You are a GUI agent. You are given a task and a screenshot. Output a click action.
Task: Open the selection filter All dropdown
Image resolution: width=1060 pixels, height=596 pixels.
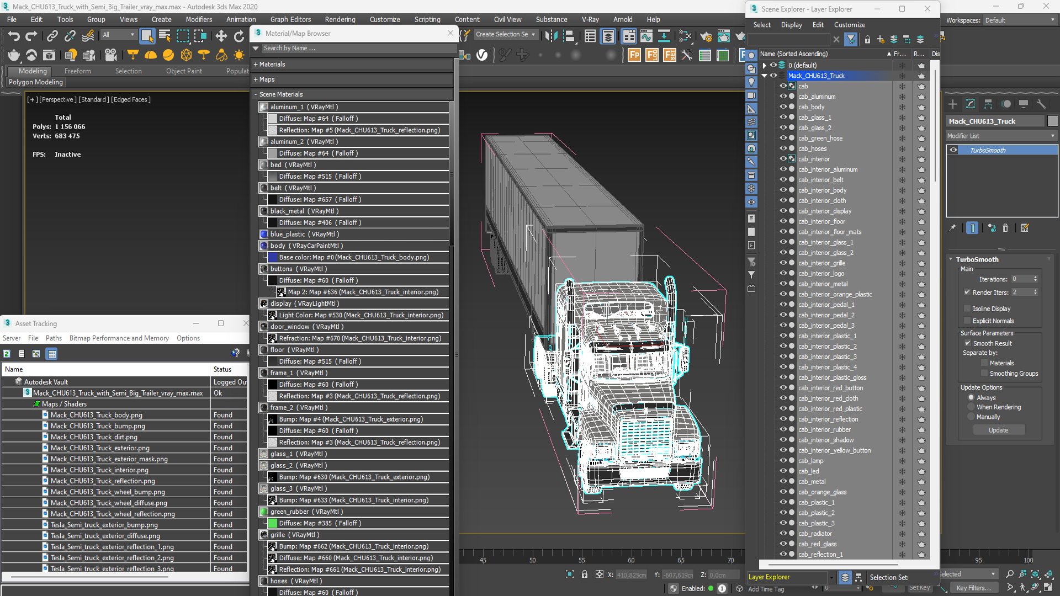point(118,35)
